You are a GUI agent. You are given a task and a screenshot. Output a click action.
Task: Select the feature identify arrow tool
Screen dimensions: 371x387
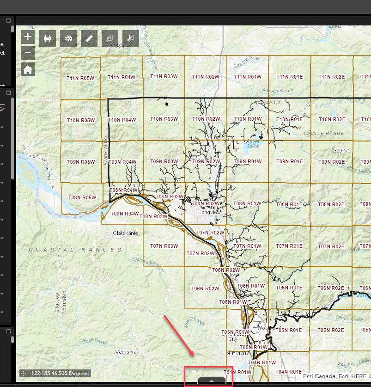point(130,38)
